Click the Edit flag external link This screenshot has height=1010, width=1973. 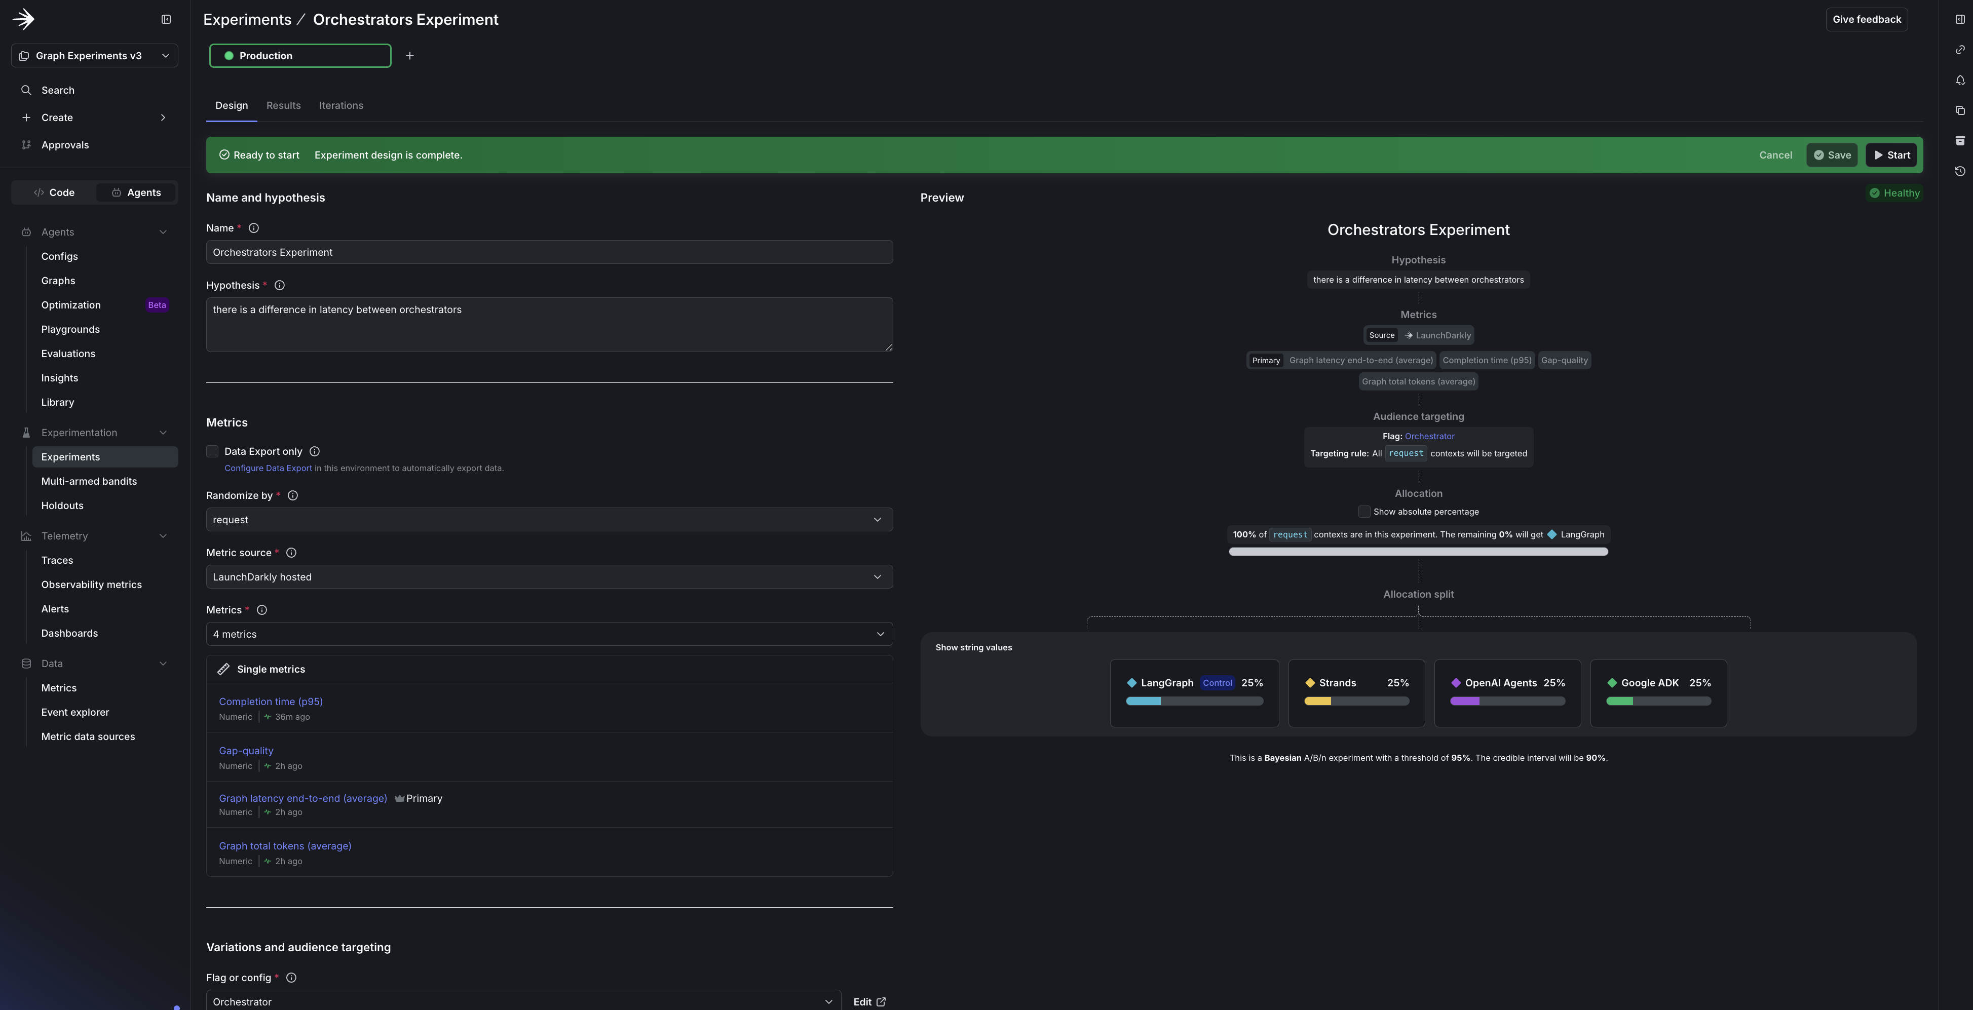pyautogui.click(x=869, y=1002)
